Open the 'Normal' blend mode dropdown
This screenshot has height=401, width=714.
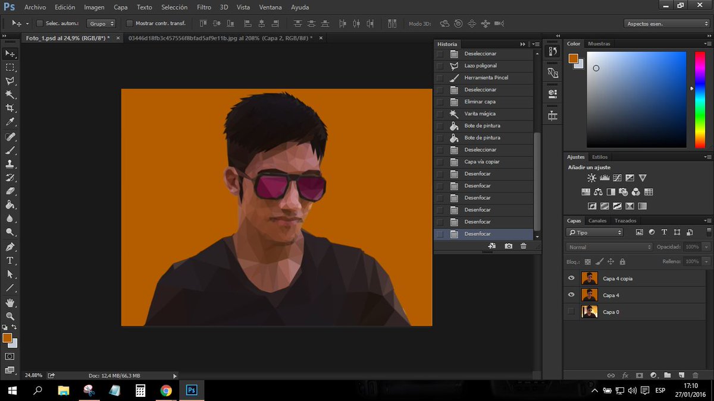pyautogui.click(x=608, y=247)
